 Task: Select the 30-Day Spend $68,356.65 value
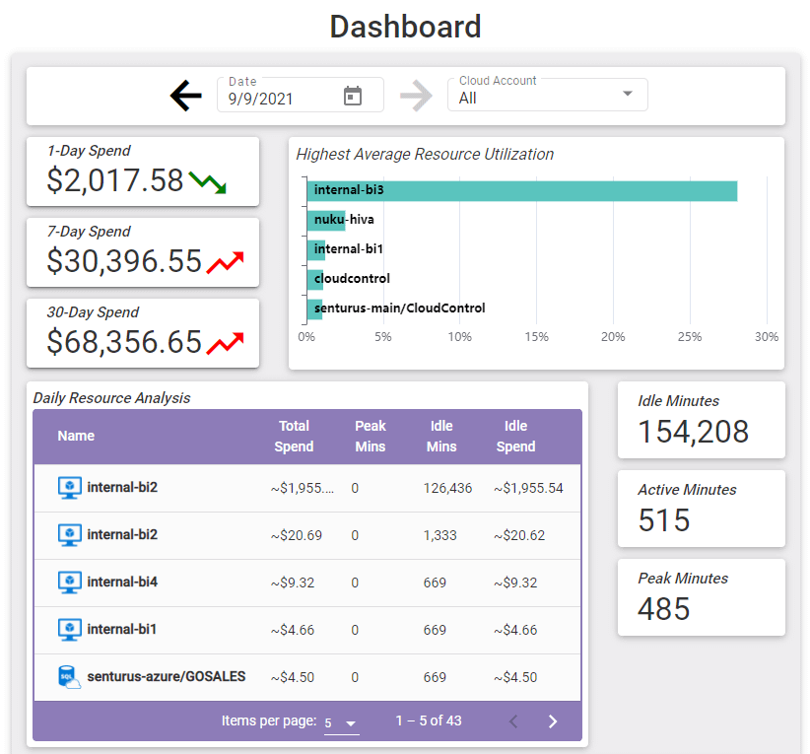pos(124,342)
